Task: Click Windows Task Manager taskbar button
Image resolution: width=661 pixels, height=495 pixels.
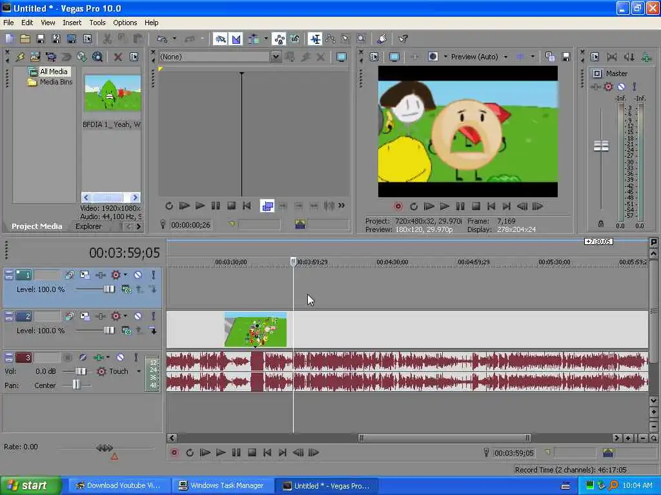Action: tap(223, 486)
